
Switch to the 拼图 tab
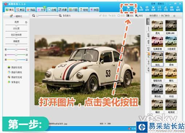click(x=94, y=10)
